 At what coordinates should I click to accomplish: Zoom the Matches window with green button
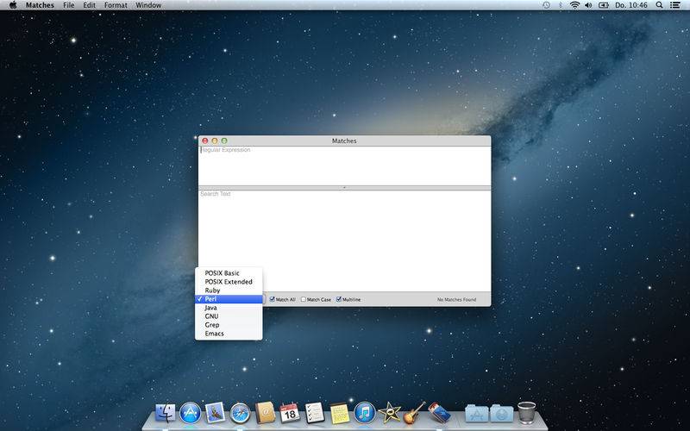pyautogui.click(x=224, y=141)
